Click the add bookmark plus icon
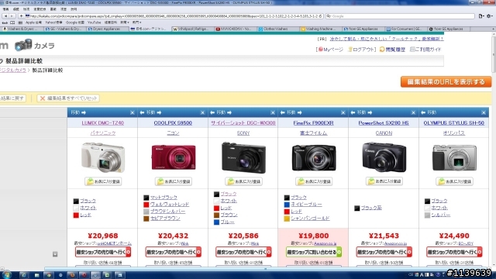The width and height of the screenshot is (496, 279). tap(21, 16)
